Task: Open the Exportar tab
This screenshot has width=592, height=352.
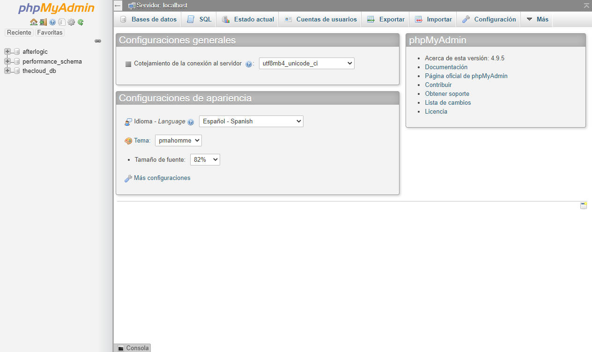Action: click(385, 19)
